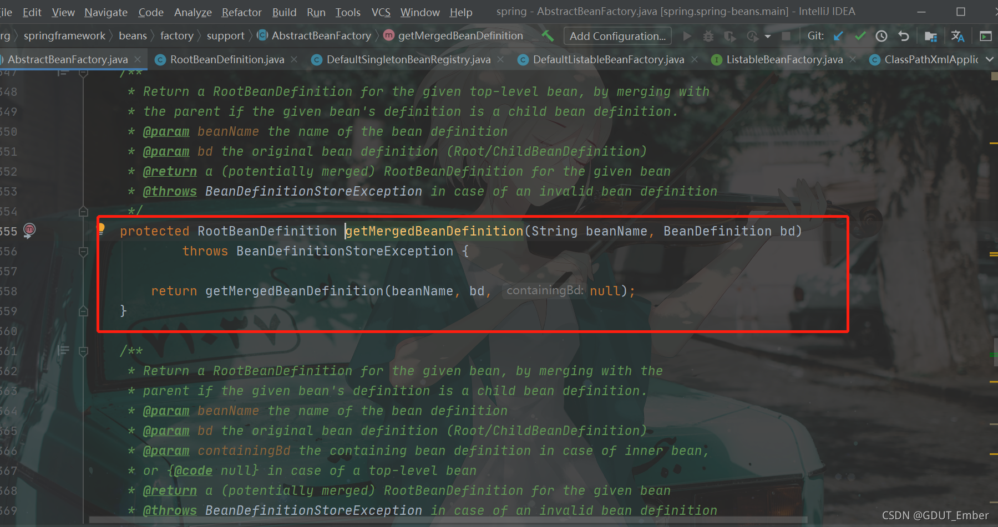Toggle method breakpoint icon on line 355
The image size is (998, 527).
coord(29,230)
